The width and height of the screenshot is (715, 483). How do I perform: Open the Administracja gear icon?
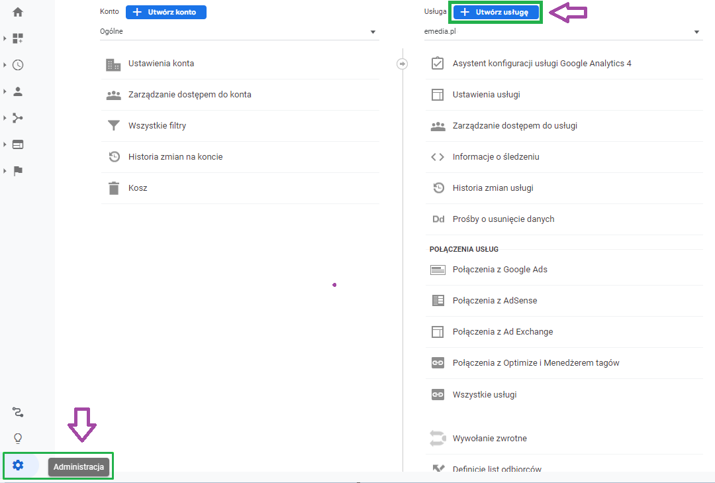18,466
